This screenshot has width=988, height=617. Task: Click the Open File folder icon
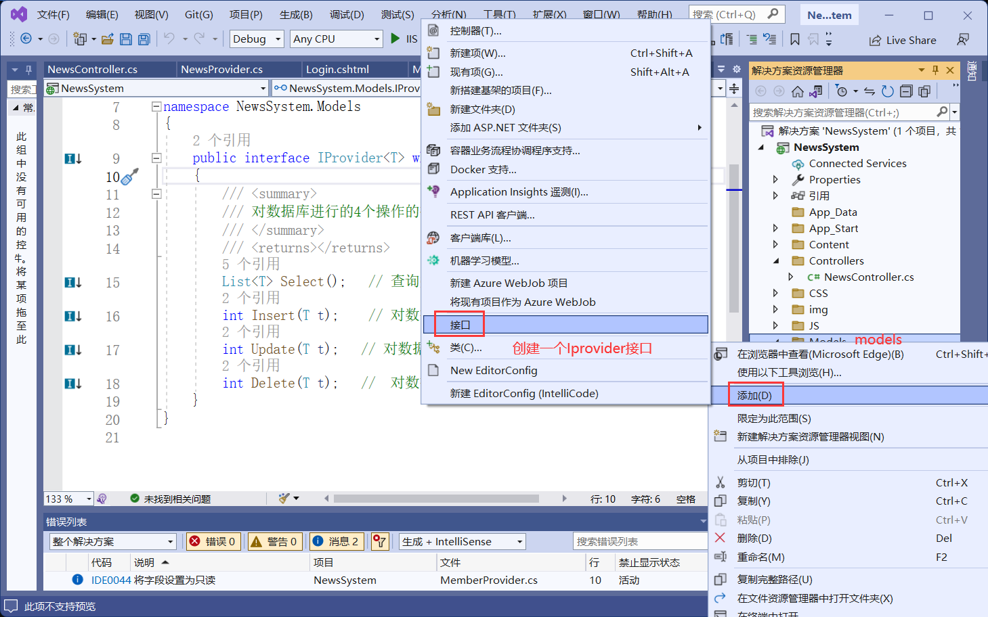click(x=107, y=39)
